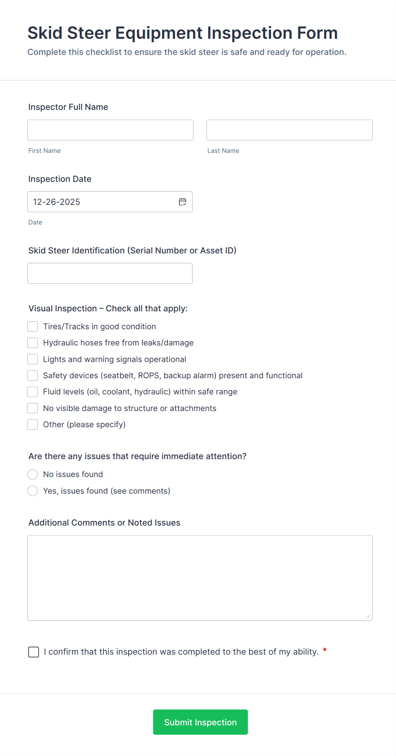The width and height of the screenshot is (396, 756).
Task: Check "Lights and warning signals operational"
Action: point(32,359)
